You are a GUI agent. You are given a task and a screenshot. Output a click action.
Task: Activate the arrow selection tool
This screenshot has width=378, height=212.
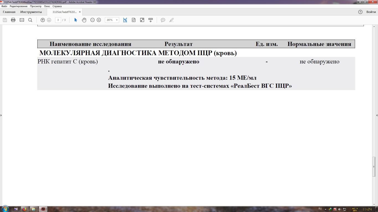tap(76, 20)
